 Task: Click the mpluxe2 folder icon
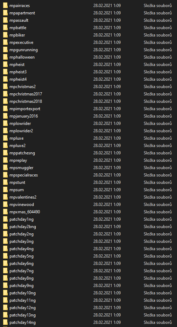point(5,146)
